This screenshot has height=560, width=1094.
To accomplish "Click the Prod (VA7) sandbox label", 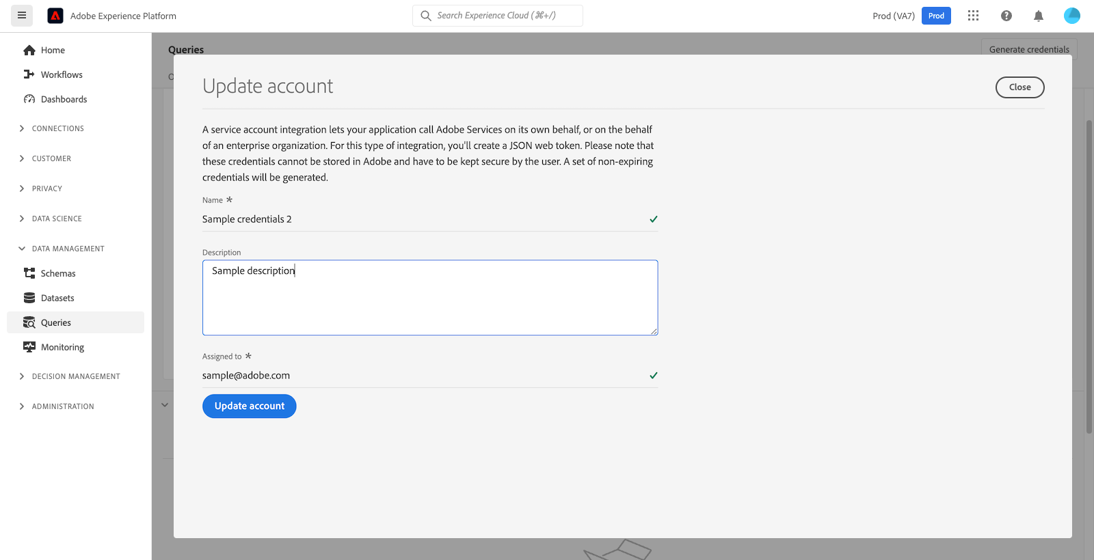I will pos(894,16).
